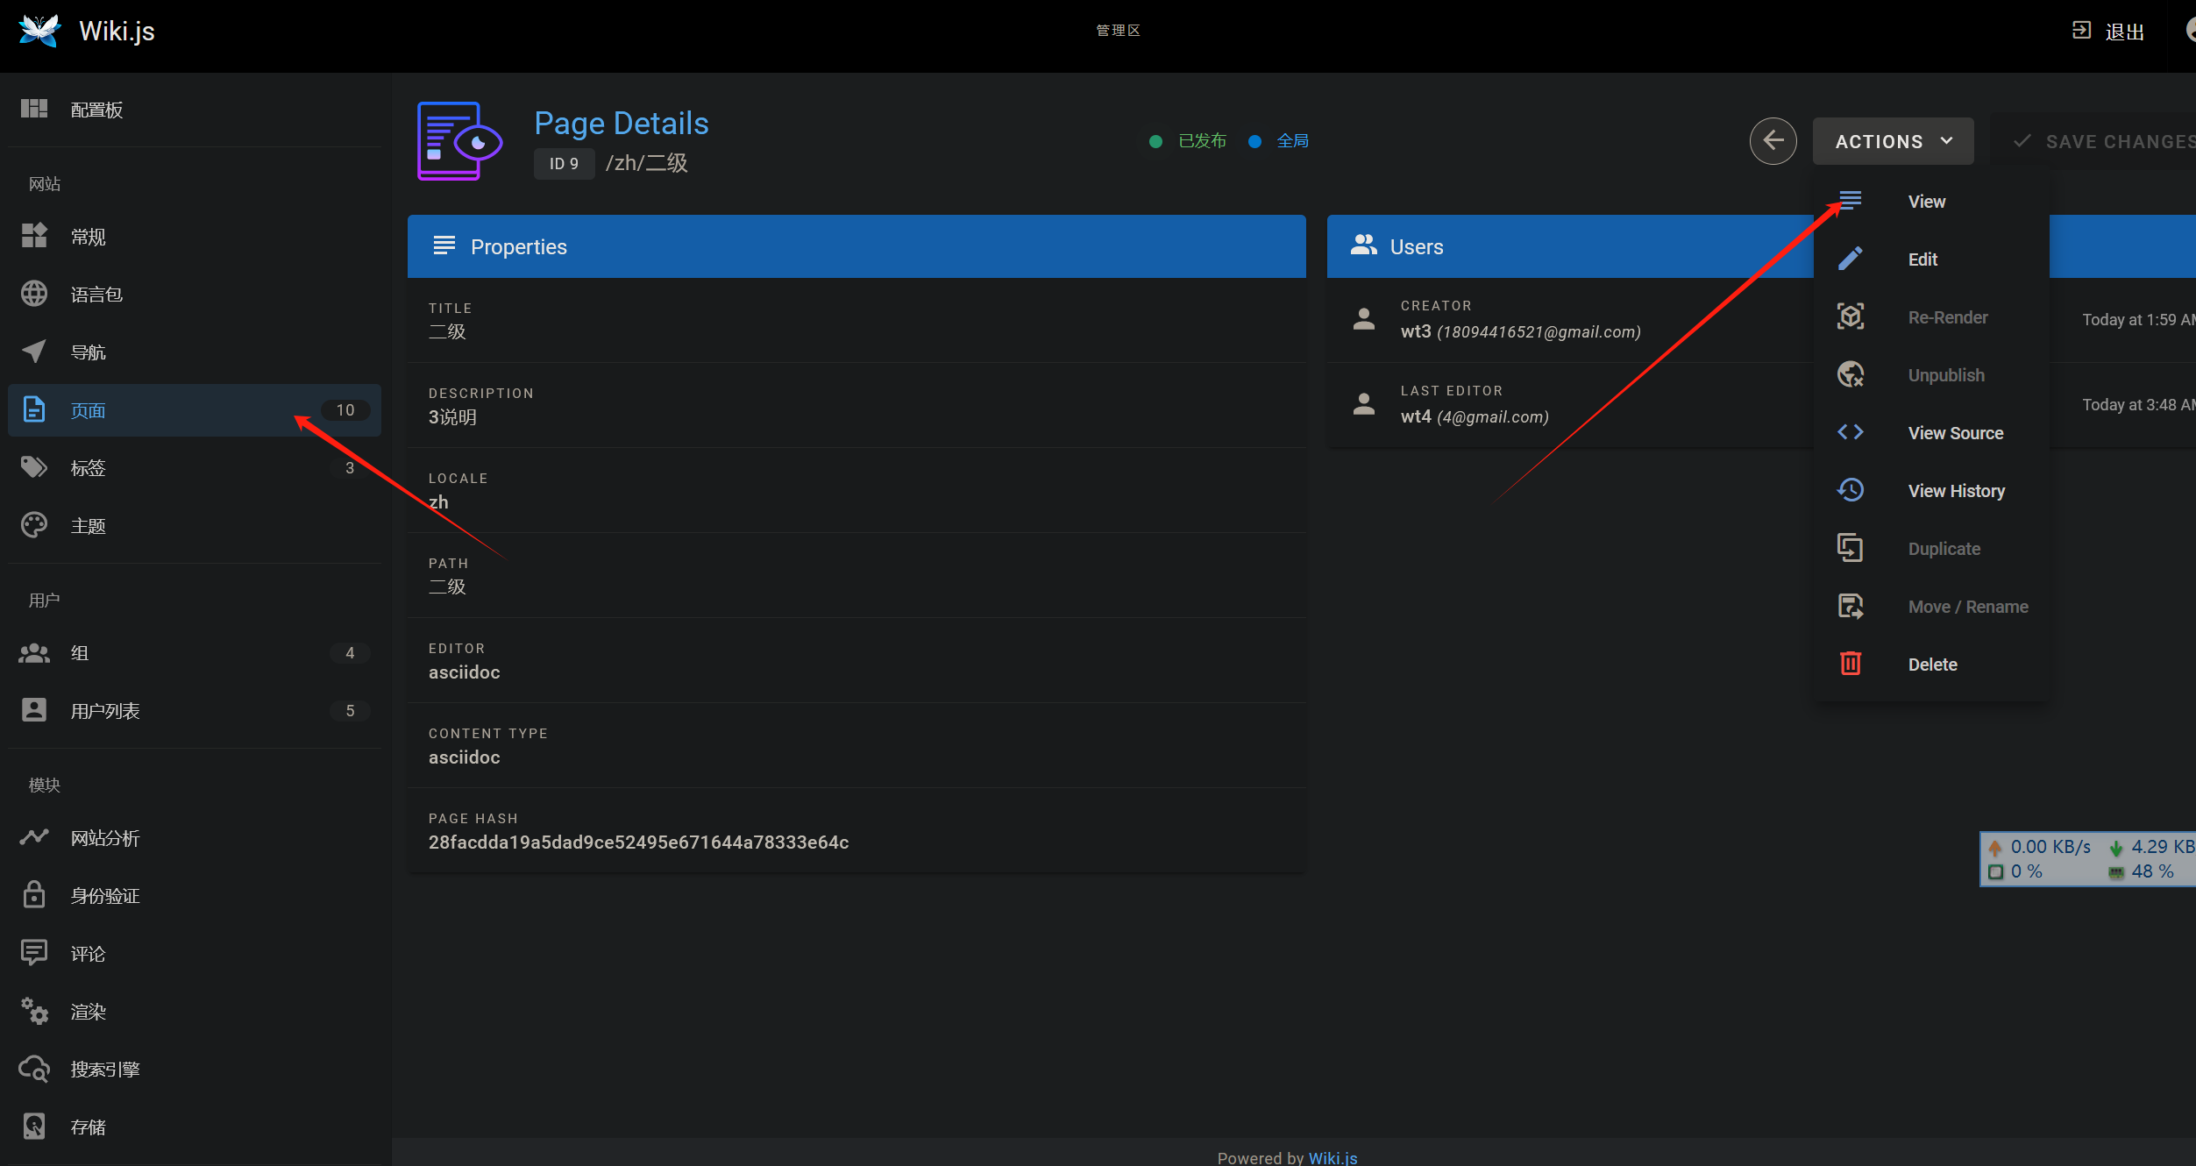Image resolution: width=2196 pixels, height=1166 pixels.
Task: Click the Edit pencil icon
Action: pos(1850,260)
